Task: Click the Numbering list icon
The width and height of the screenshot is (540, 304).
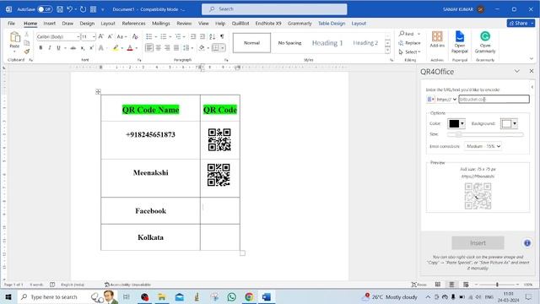Action: coord(163,36)
